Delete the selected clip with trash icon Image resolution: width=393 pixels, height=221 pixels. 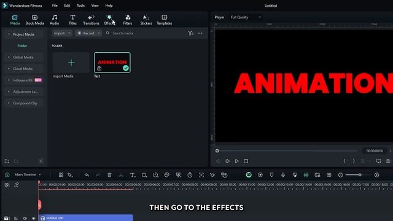click(x=109, y=175)
